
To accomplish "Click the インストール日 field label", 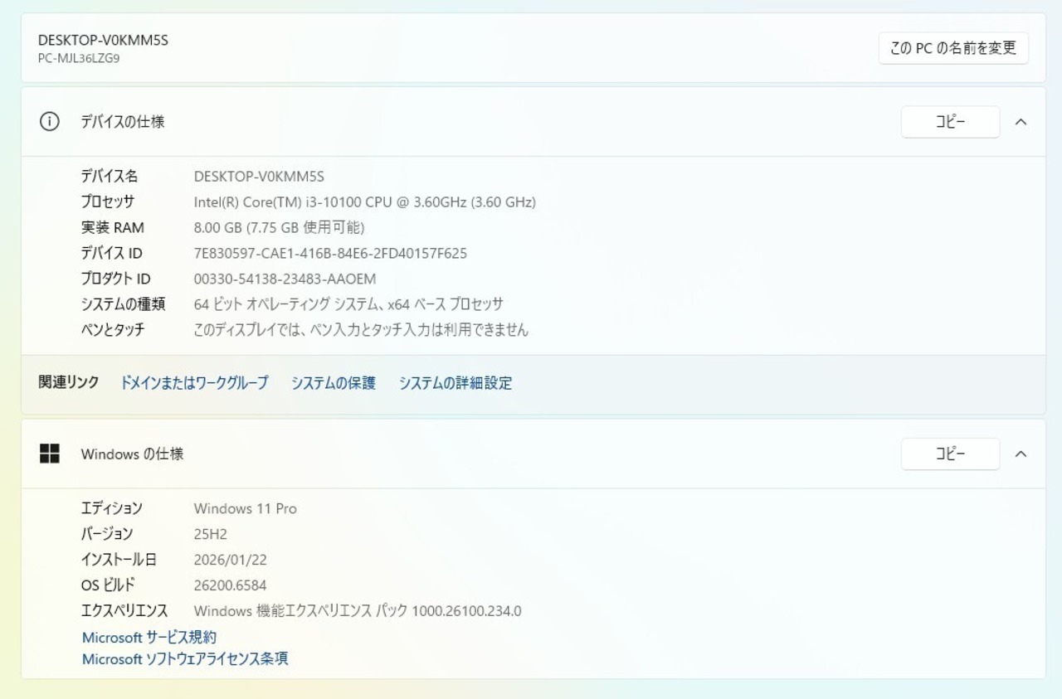I will 119,560.
